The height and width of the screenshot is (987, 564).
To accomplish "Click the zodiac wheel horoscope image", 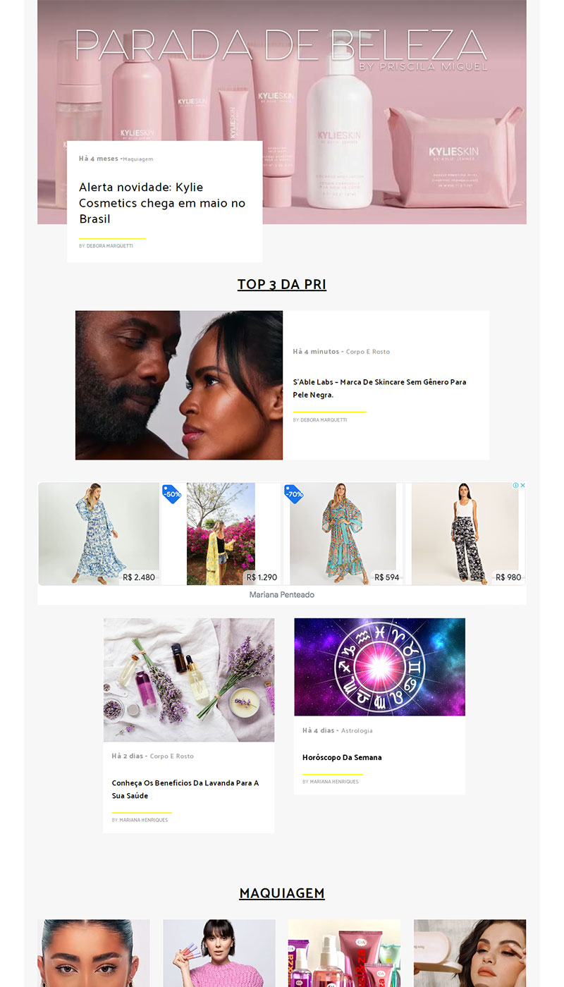I will pos(379,667).
